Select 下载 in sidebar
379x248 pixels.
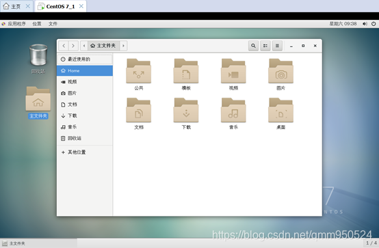click(x=85, y=115)
